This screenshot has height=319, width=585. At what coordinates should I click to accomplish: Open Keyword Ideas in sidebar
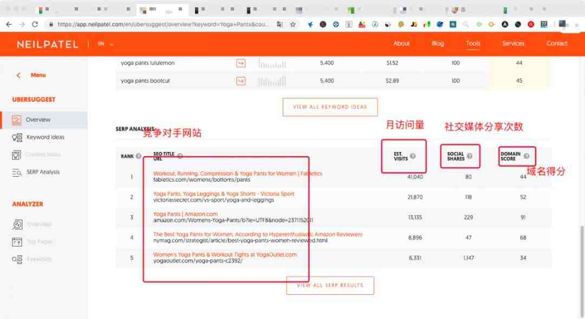45,137
